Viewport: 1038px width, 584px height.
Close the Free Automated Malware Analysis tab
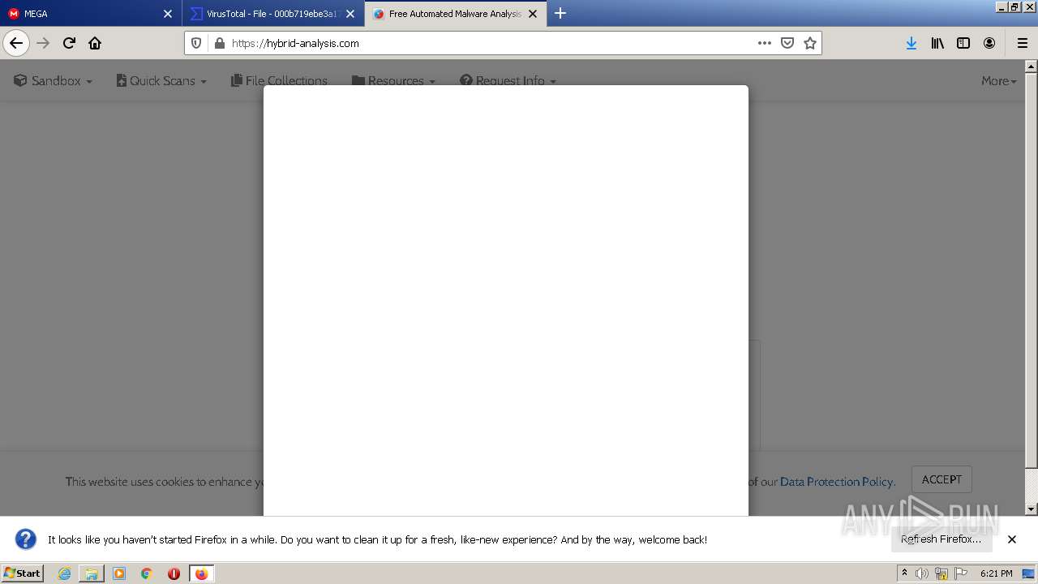[x=533, y=14]
